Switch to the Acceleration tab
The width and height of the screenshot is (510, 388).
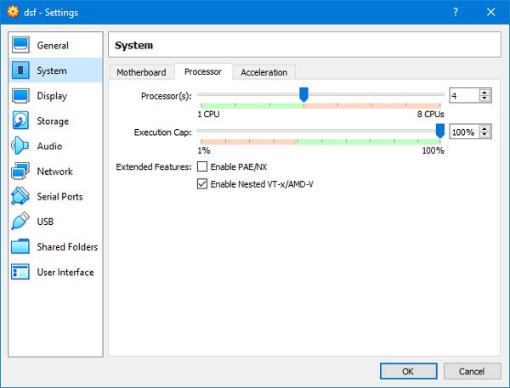click(x=263, y=72)
